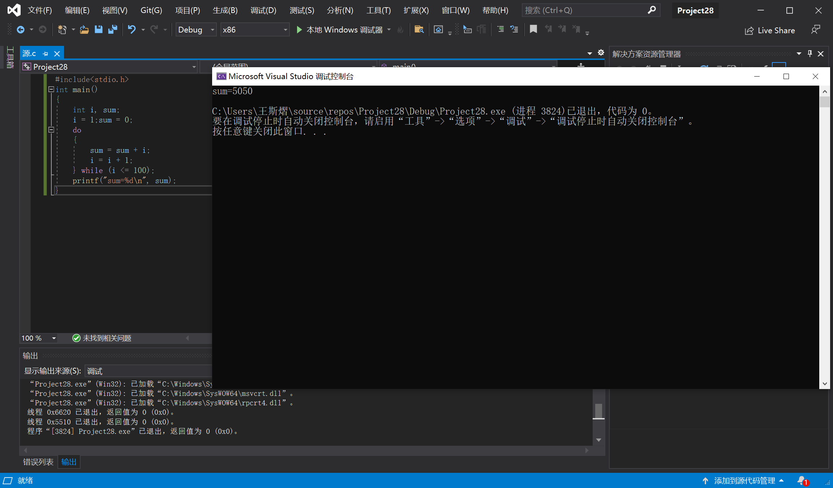Expand the 100 % zoom dropdown

tap(54, 338)
